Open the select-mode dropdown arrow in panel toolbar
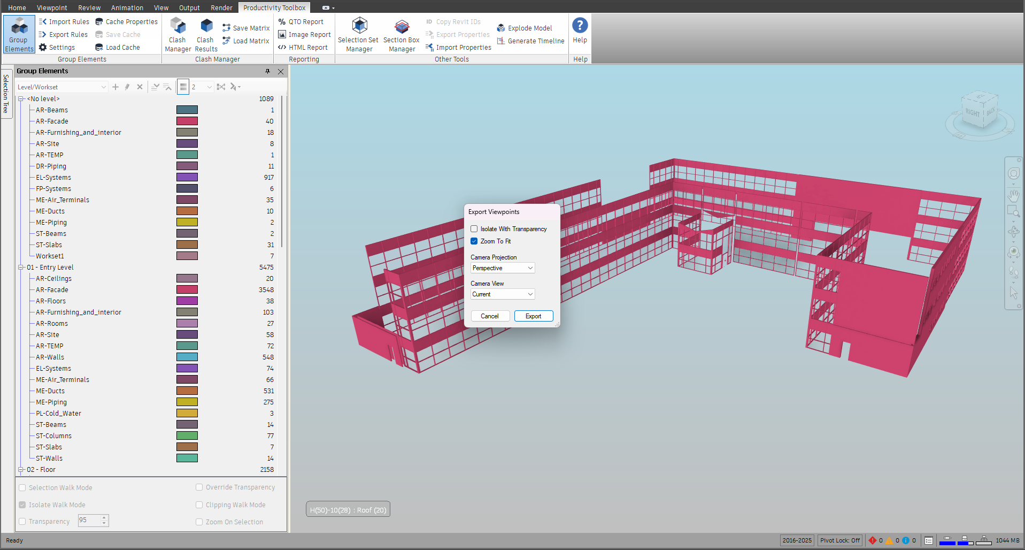Image resolution: width=1025 pixels, height=550 pixels. (x=240, y=87)
